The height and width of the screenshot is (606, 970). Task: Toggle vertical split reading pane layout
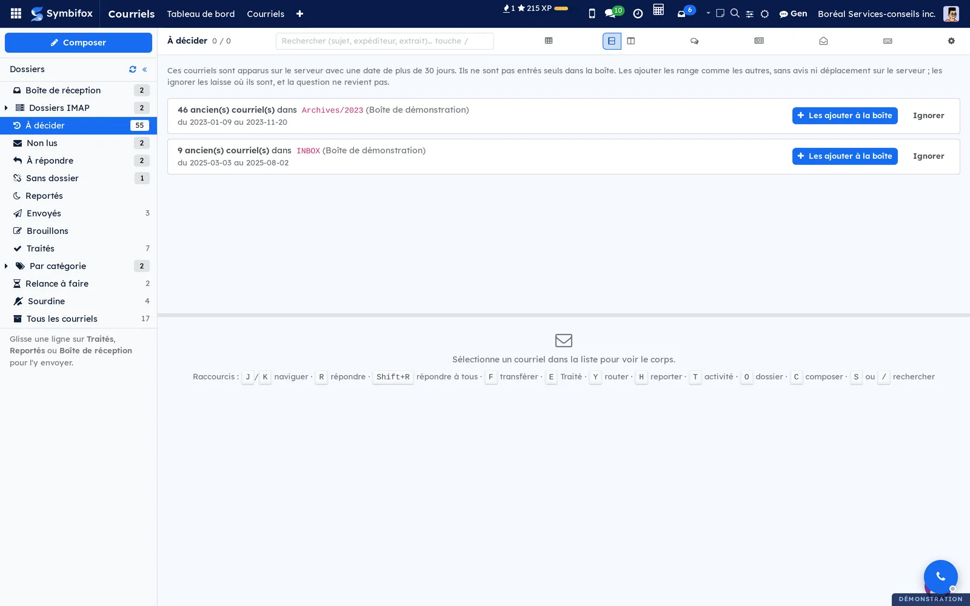(631, 41)
